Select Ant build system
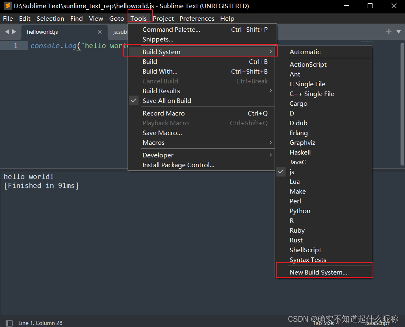Screen dimensions: 405x327 tap(323, 74)
